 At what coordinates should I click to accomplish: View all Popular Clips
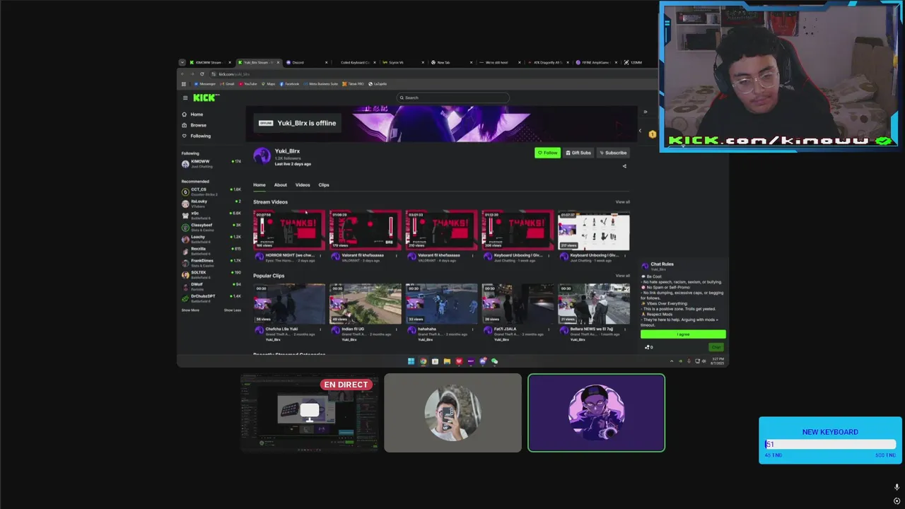tap(622, 276)
